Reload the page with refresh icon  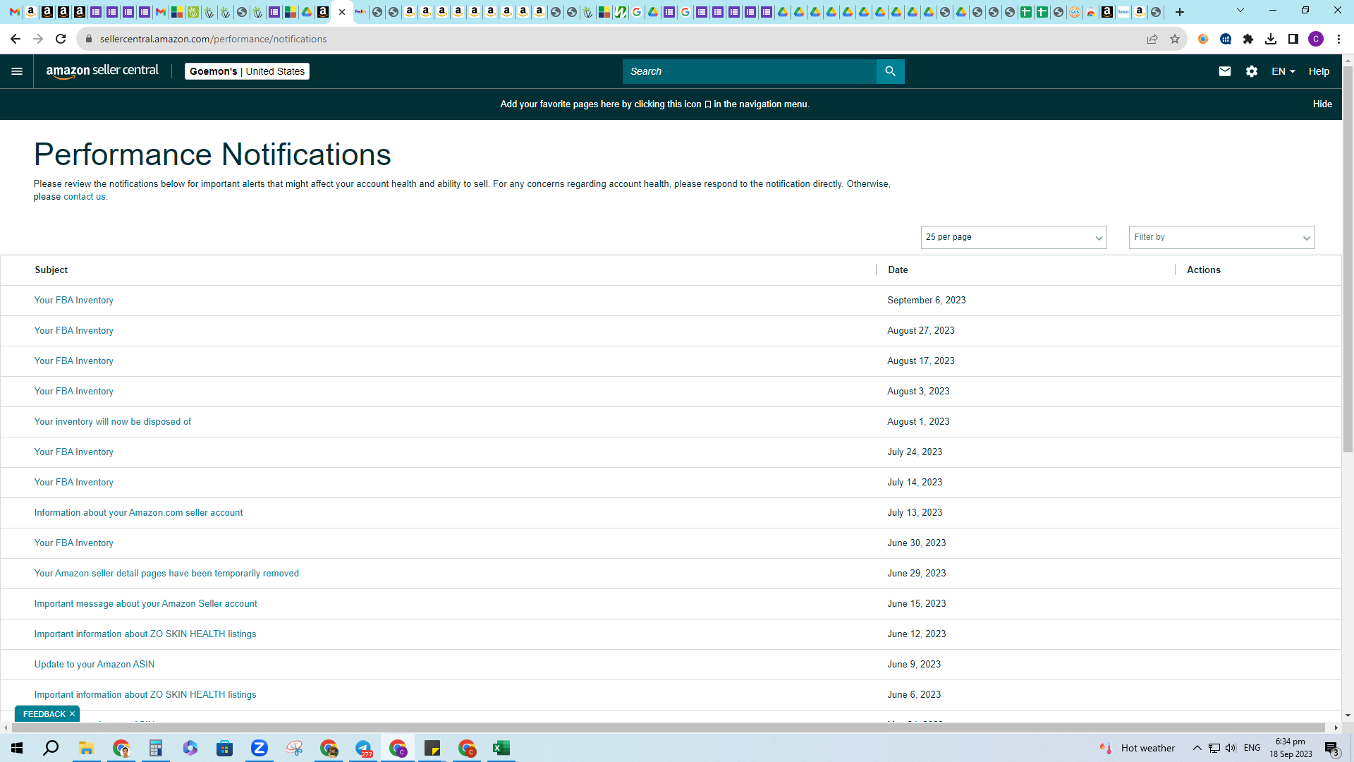[x=61, y=39]
